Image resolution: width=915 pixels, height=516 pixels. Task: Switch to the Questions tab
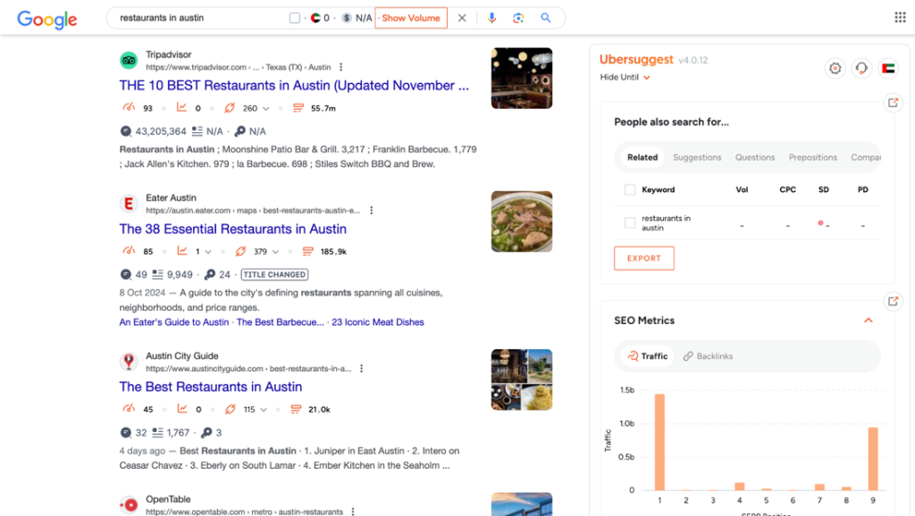coord(754,157)
